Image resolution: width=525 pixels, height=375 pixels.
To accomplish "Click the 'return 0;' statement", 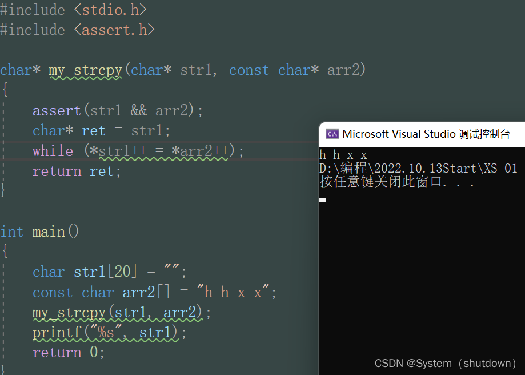I will pos(69,352).
